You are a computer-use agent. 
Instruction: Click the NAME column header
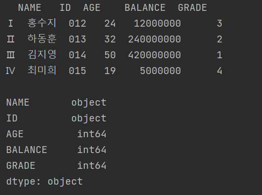pos(30,8)
